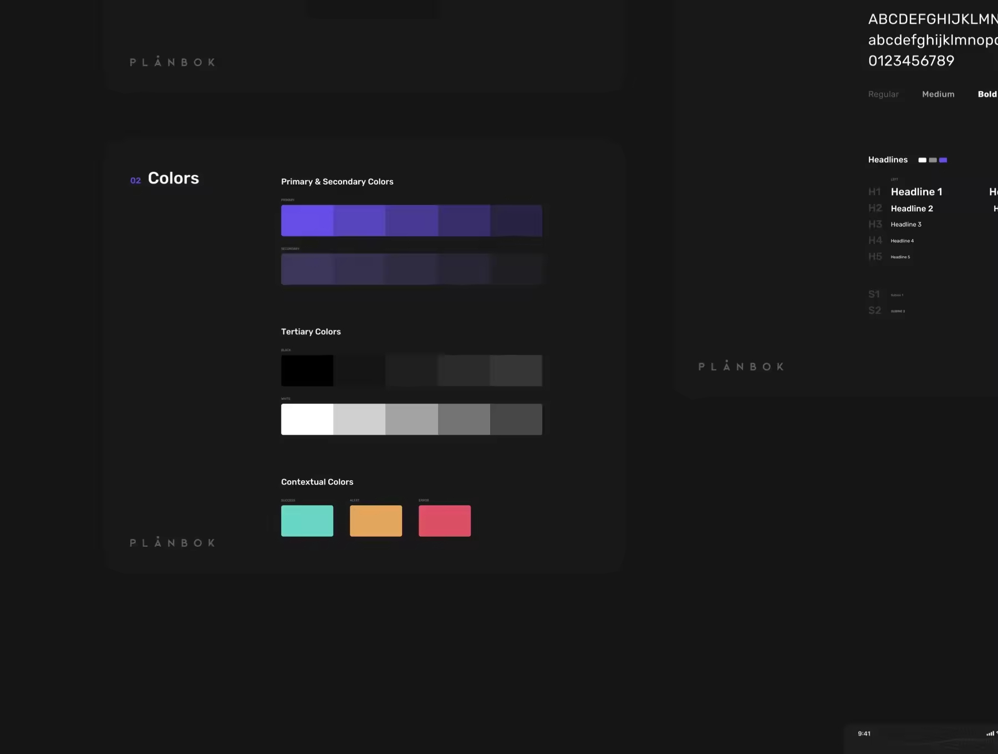998x754 pixels.
Task: Switch to the Medium font weight
Action: pyautogui.click(x=938, y=94)
